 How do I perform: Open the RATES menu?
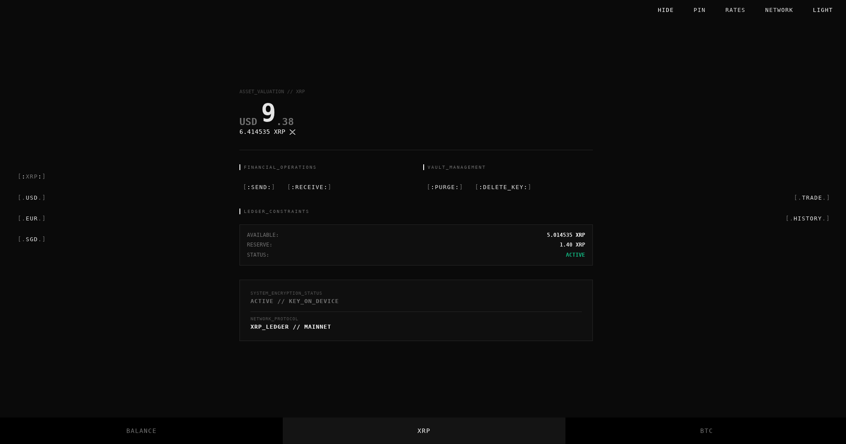coord(735,10)
